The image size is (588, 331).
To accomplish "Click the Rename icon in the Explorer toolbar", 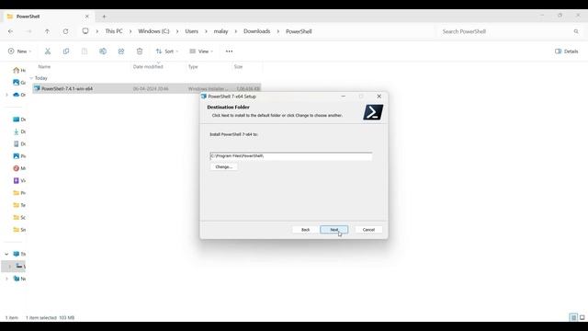I will pos(103,51).
